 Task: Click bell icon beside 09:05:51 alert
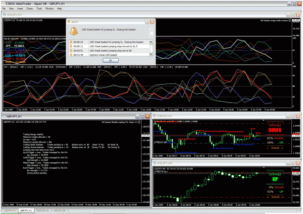pos(71,51)
